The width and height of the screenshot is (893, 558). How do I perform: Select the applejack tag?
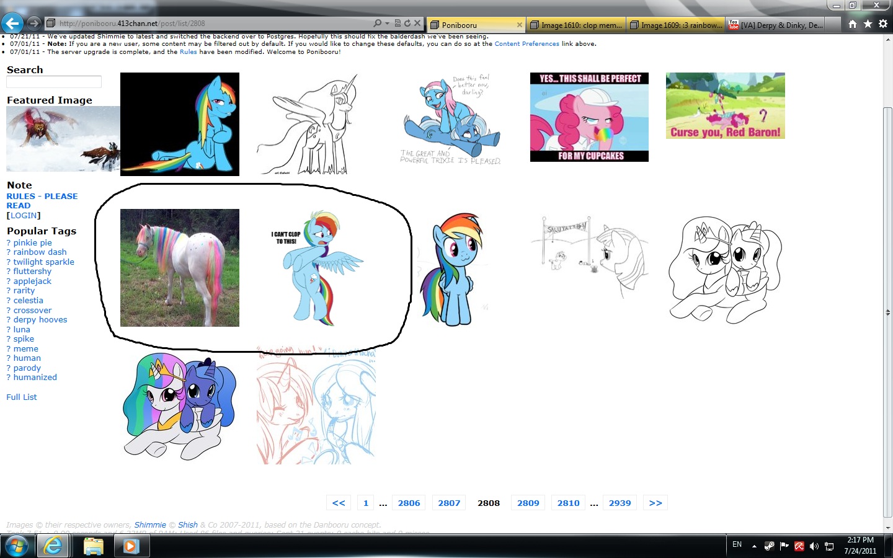(x=32, y=281)
